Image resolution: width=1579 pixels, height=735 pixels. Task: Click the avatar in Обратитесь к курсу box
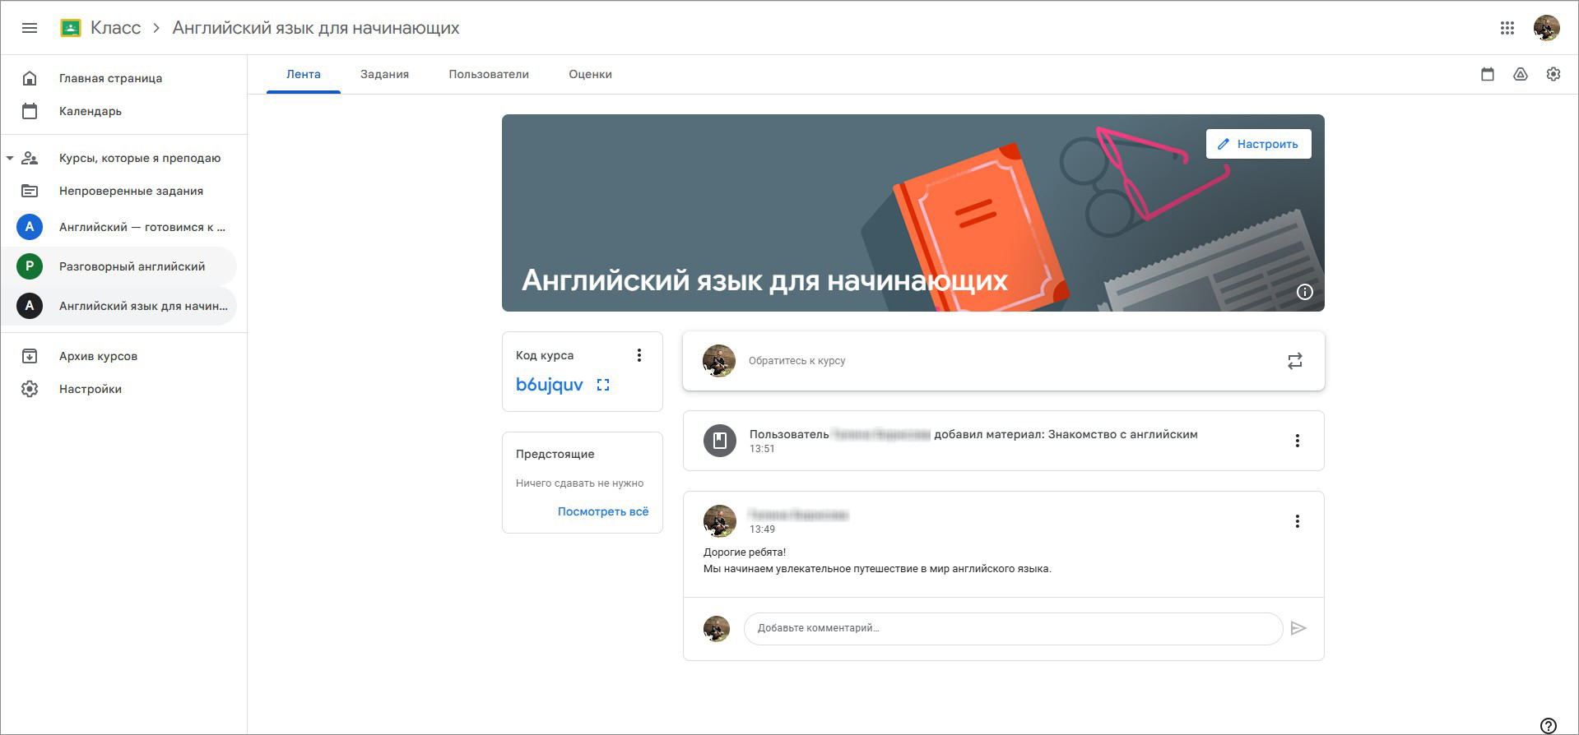pos(719,361)
